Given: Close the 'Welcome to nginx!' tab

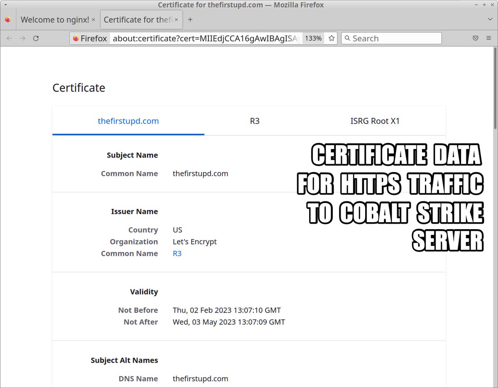Looking at the screenshot, I should click(93, 19).
